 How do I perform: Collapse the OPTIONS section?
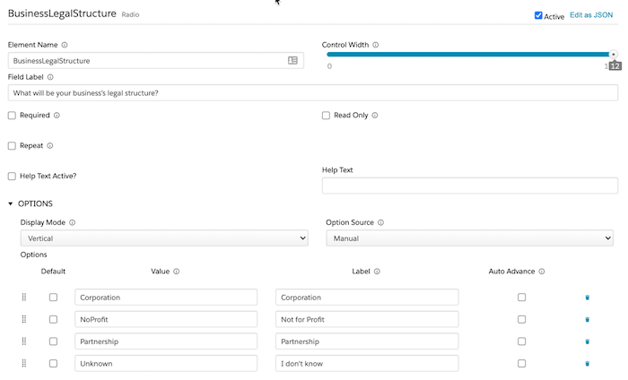pyautogui.click(x=11, y=203)
